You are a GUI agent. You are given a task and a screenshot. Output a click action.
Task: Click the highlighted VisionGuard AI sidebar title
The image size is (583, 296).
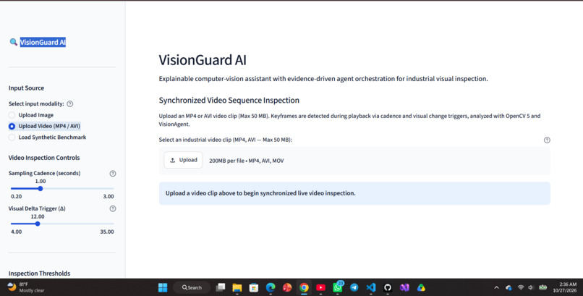43,42
